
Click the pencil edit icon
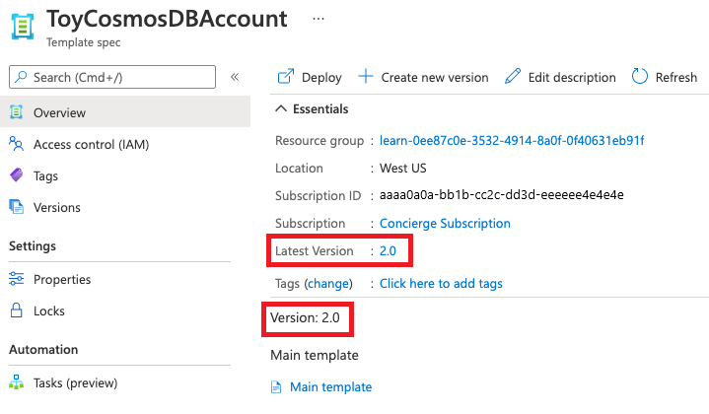click(513, 76)
